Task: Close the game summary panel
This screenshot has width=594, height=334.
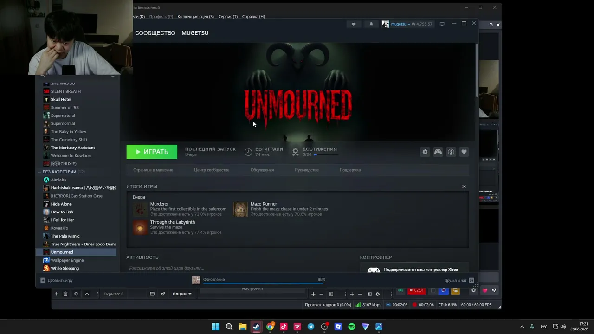Action: point(464,186)
